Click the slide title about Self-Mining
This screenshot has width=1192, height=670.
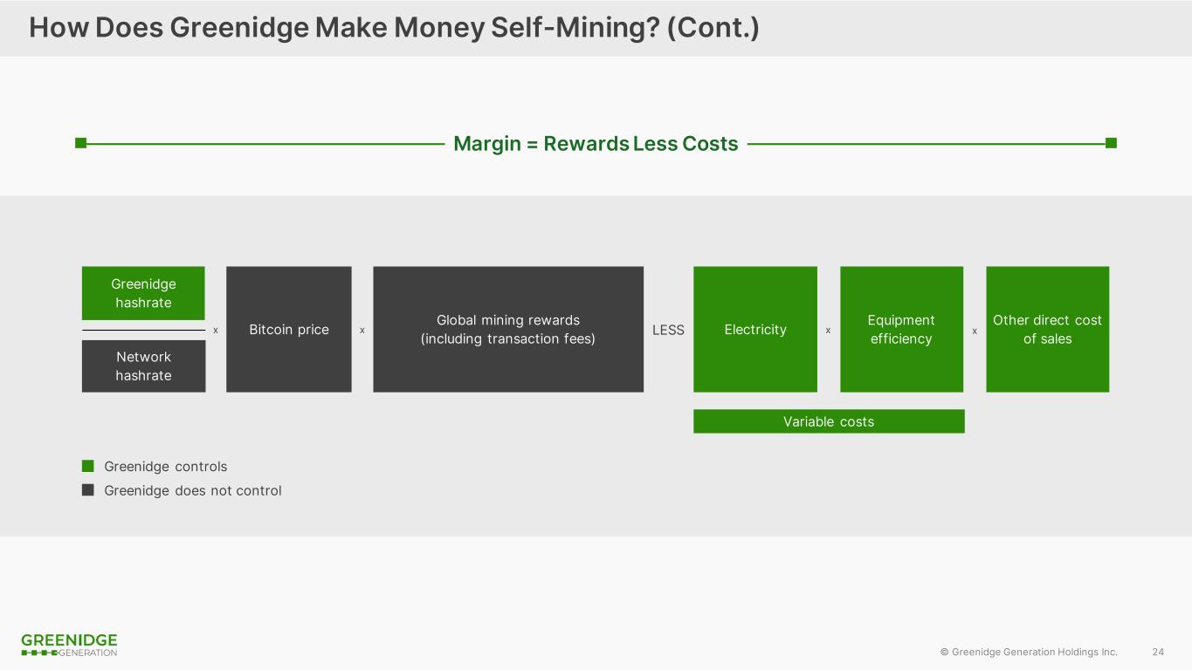[x=394, y=28]
